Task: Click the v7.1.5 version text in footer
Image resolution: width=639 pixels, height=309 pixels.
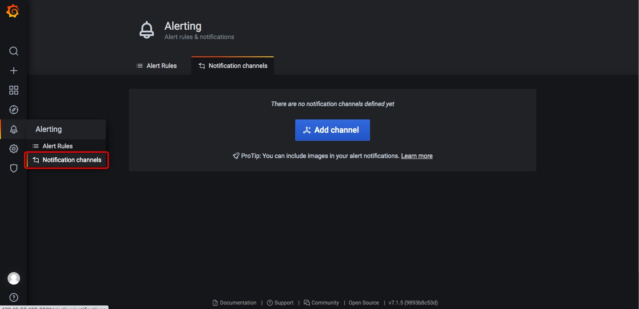Action: click(x=413, y=303)
